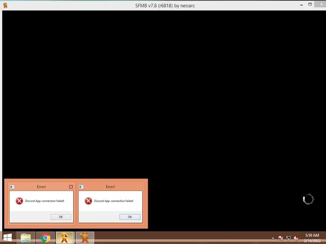The image size is (326, 244).
Task: Open the Windows Start menu
Action: tap(8, 238)
